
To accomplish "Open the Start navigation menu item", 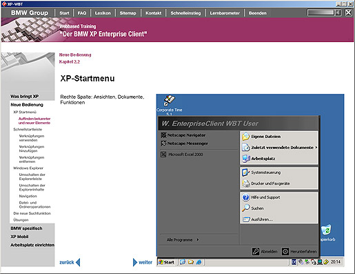I will [x=64, y=13].
